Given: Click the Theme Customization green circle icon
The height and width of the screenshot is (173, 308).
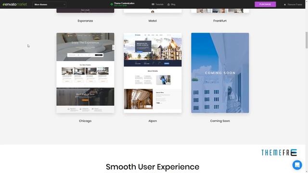Looking at the screenshot, I should click(x=112, y=4).
